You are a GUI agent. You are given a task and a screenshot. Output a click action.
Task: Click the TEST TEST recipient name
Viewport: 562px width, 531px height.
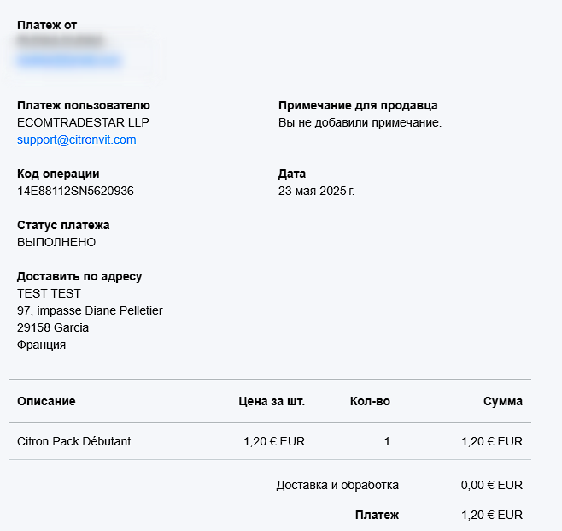point(49,293)
